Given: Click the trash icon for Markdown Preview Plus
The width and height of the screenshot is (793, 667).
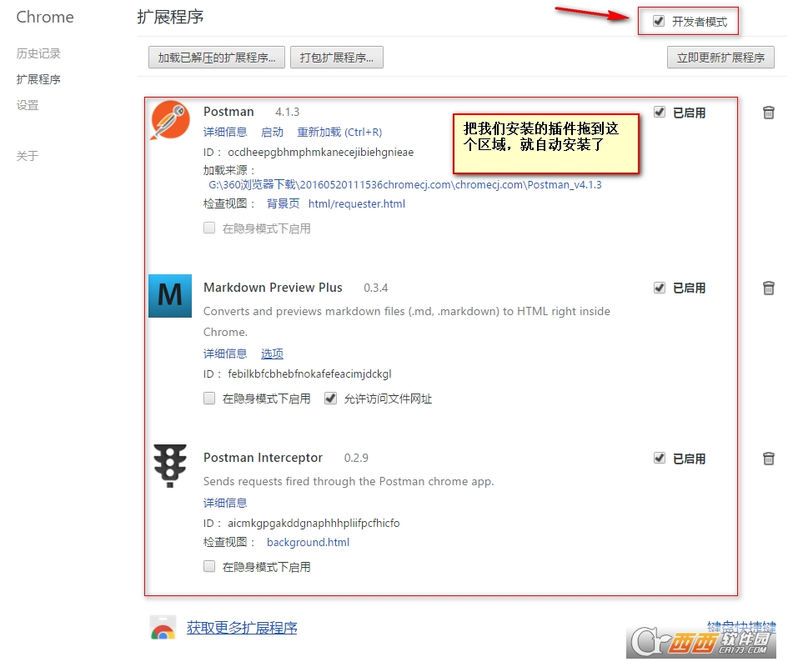Looking at the screenshot, I should (768, 288).
